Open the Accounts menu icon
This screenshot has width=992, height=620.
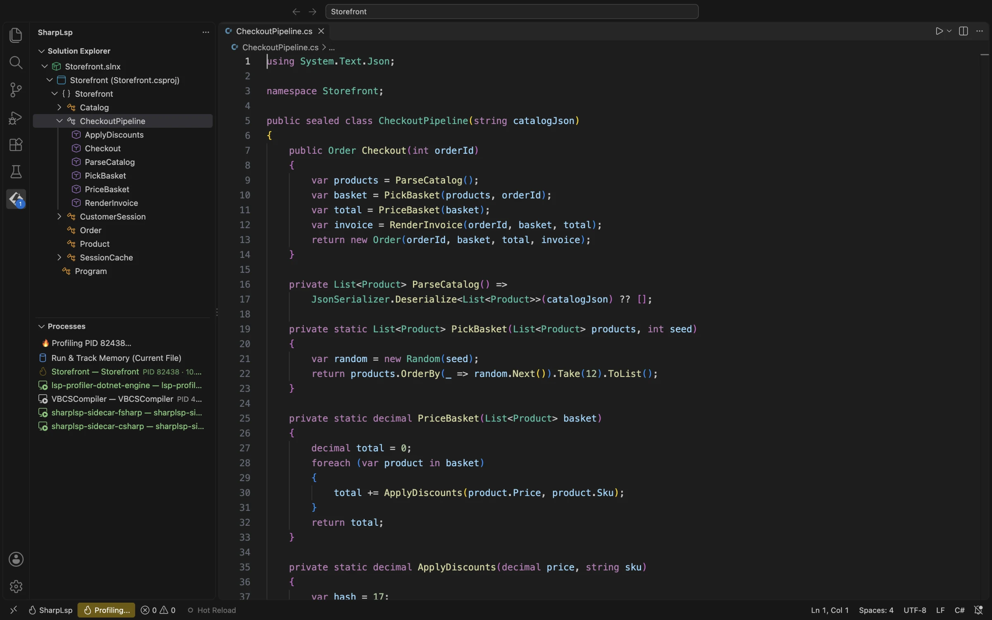click(16, 559)
